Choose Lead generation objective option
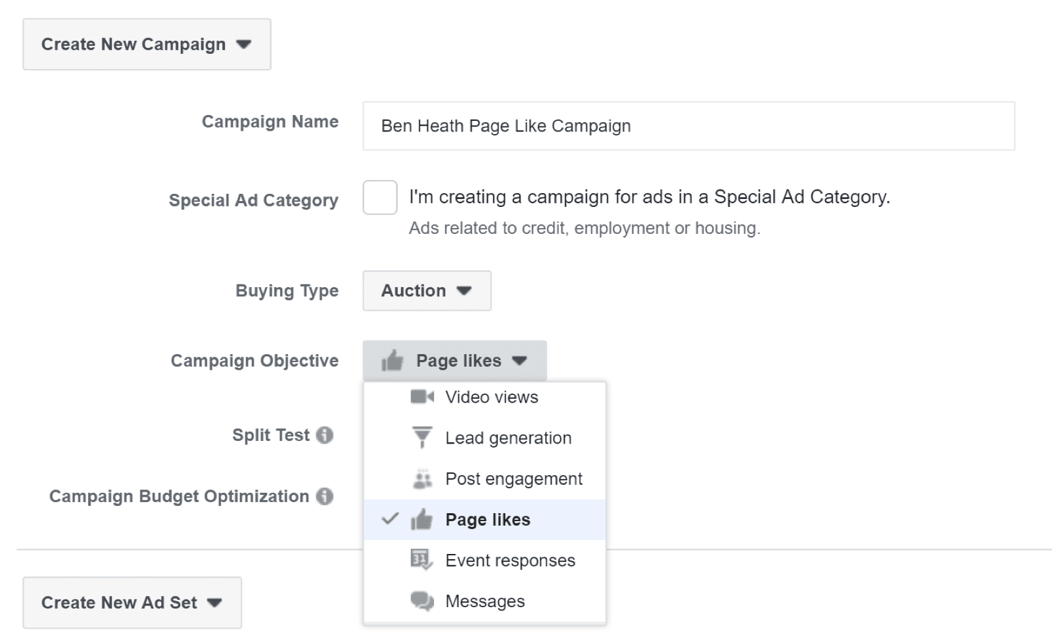This screenshot has width=1052, height=642. pos(508,438)
